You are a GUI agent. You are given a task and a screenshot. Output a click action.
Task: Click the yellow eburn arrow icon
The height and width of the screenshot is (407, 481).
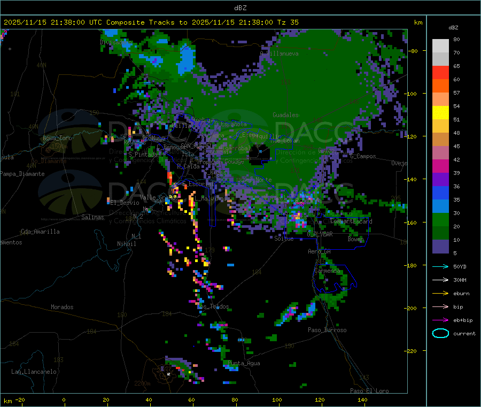pos(440,294)
